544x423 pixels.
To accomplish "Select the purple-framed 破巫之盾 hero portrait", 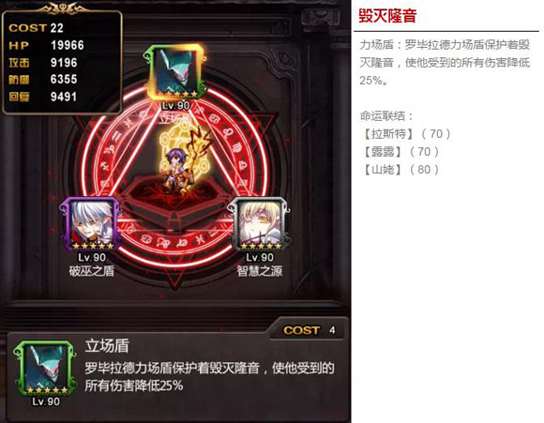I will [x=91, y=224].
